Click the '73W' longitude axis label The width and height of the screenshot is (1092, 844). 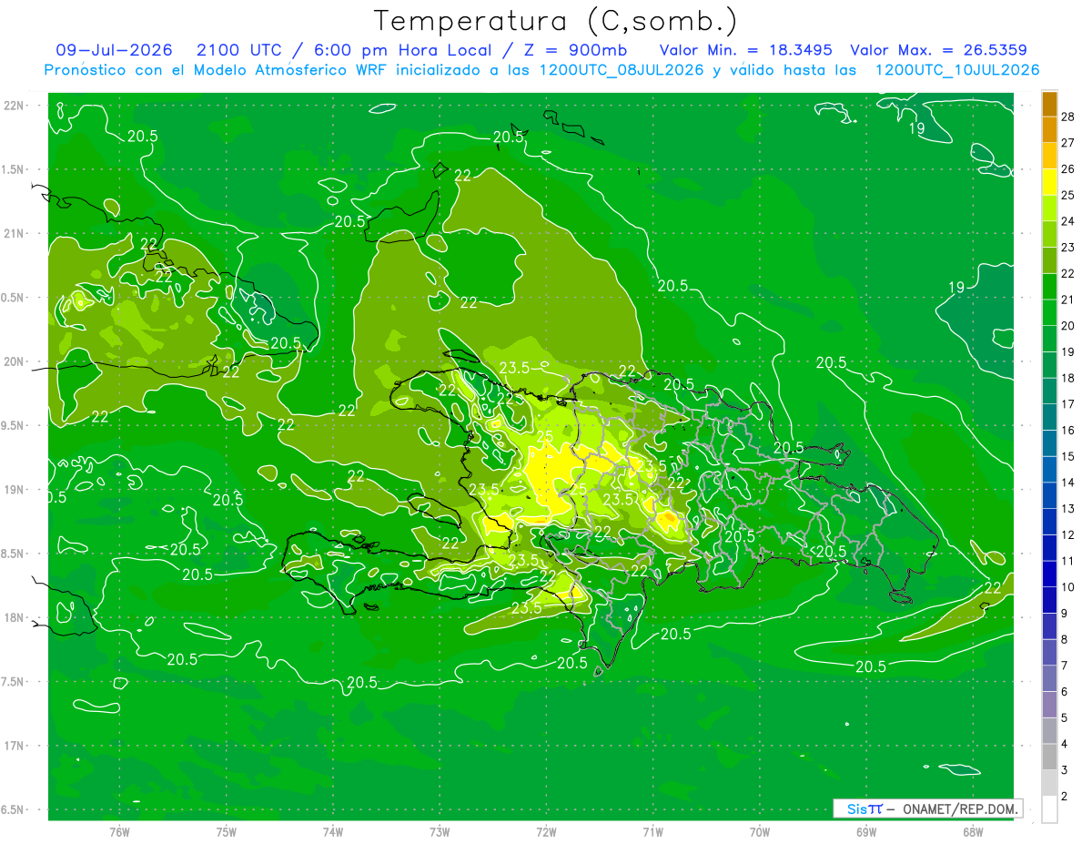click(x=440, y=831)
